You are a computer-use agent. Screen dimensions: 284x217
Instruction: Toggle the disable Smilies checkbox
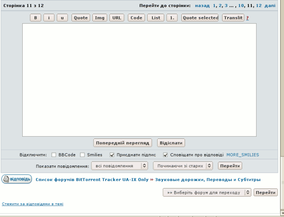pos(82,155)
